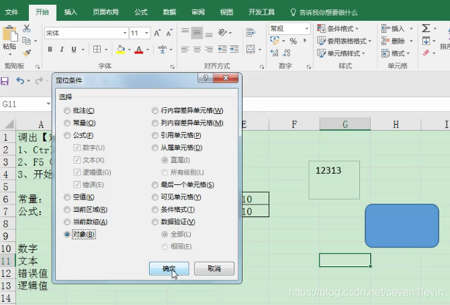The height and width of the screenshot is (305, 450).
Task: Click the Wrap Text icon
Action: pos(251,32)
